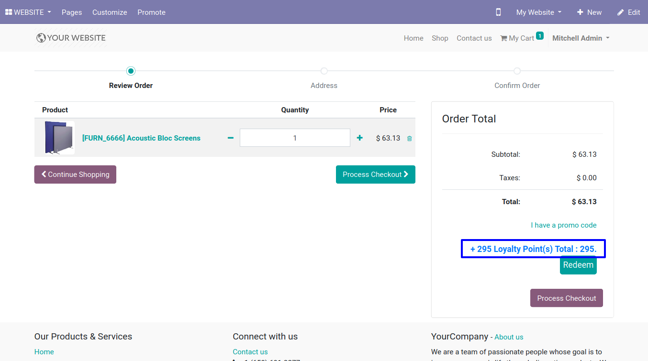Increase quantity with the plus icon
Image resolution: width=648 pixels, height=361 pixels.
pyautogui.click(x=360, y=138)
